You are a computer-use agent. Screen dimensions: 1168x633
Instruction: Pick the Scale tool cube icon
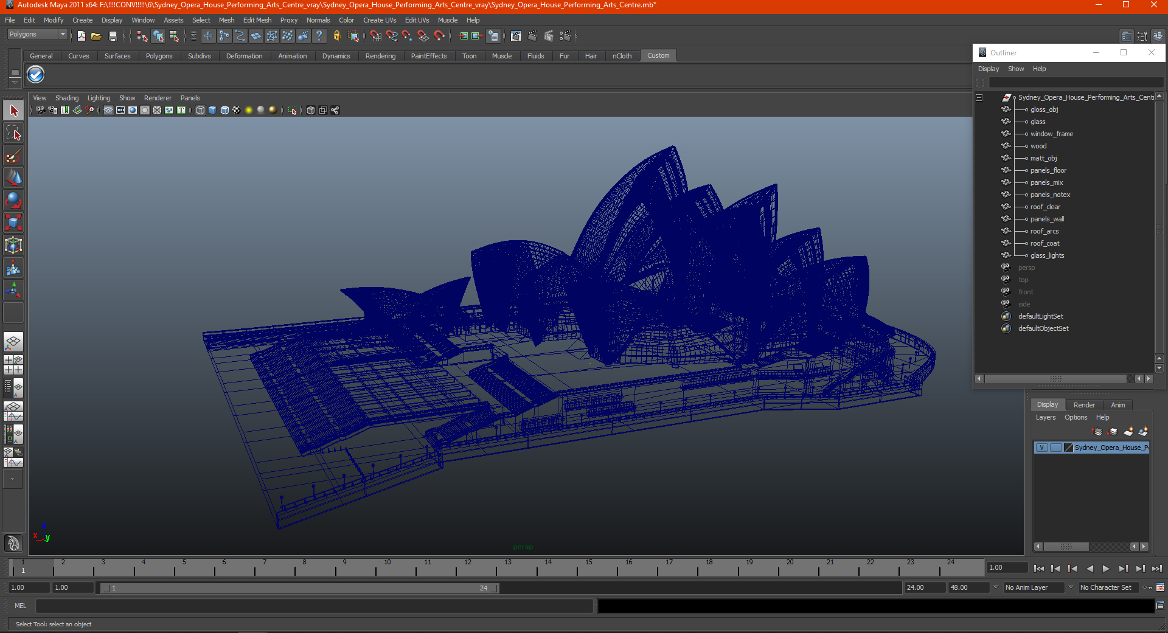coord(13,223)
